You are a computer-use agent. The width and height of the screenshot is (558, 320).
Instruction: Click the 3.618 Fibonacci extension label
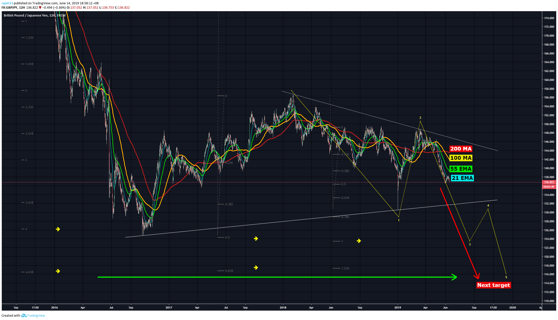(29, 203)
